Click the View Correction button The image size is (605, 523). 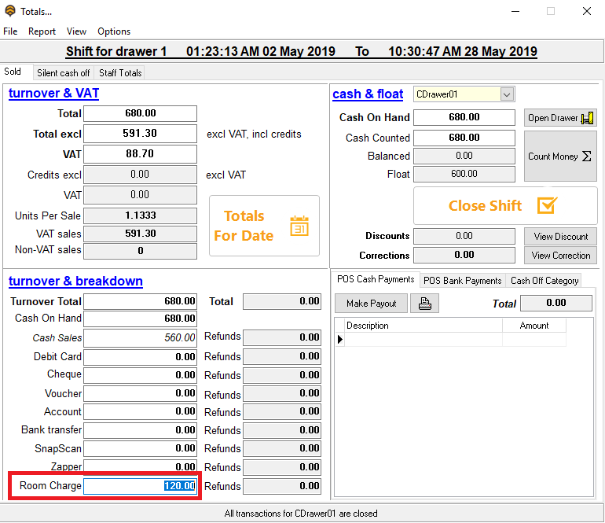tap(560, 256)
